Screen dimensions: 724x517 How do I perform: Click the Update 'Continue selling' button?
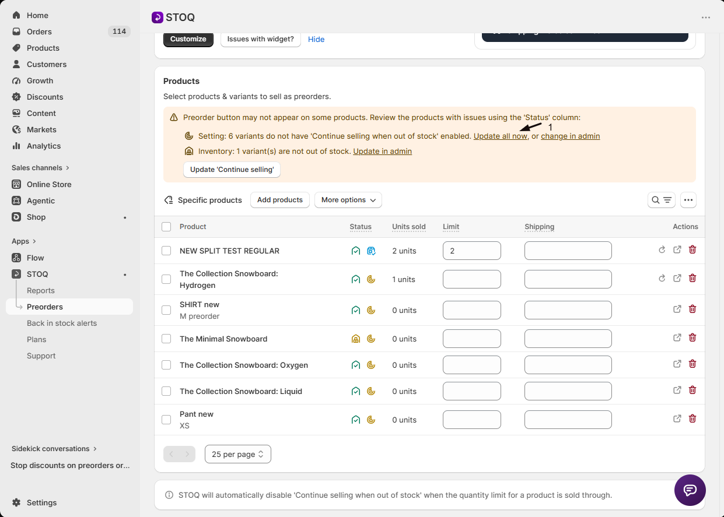pos(232,170)
